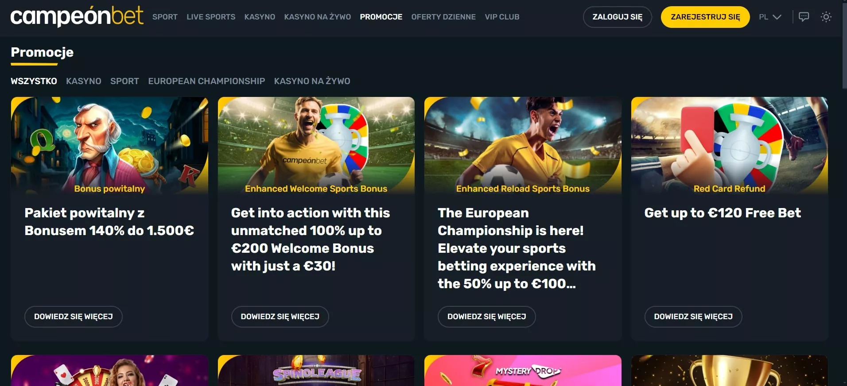Open the Mystery Drop promotion banner
The height and width of the screenshot is (386, 847).
(523, 371)
